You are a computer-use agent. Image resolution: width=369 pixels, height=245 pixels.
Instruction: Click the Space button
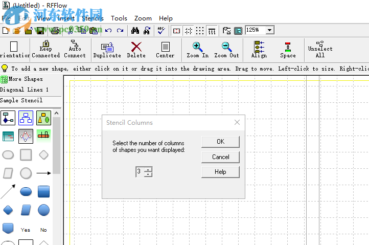coord(288,50)
